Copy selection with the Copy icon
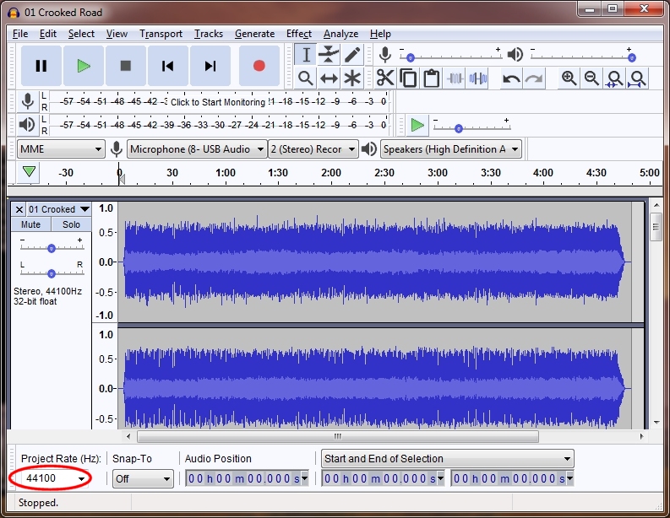The height and width of the screenshot is (518, 670). click(408, 78)
